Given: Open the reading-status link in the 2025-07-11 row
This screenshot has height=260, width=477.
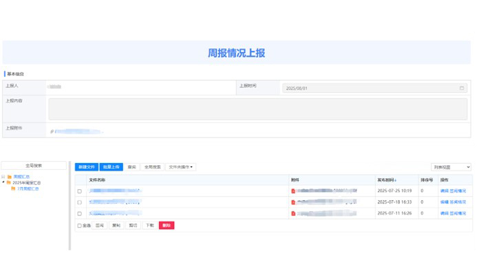Looking at the screenshot, I should (458, 213).
